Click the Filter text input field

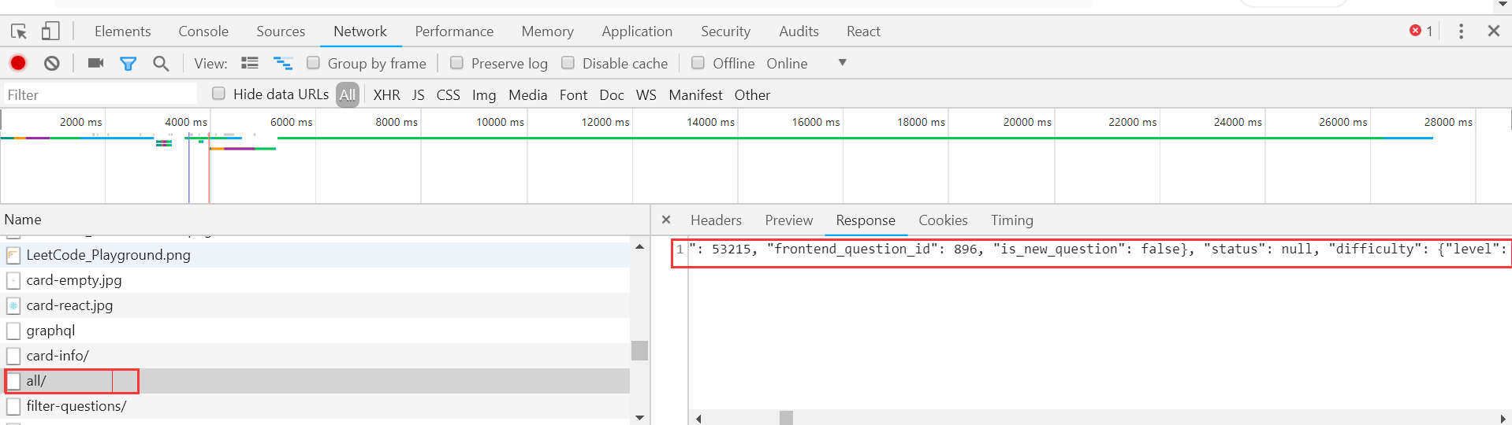coord(100,94)
